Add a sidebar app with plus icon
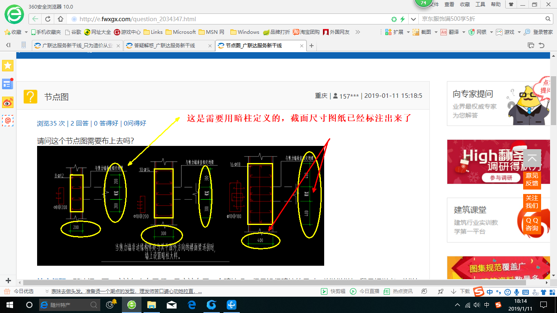 click(x=8, y=281)
